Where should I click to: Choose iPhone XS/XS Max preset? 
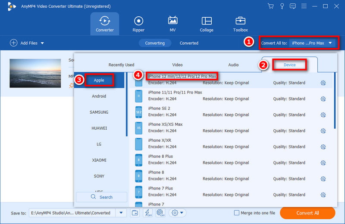point(231,128)
